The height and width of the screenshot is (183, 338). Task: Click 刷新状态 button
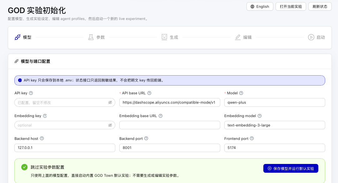coord(320,7)
